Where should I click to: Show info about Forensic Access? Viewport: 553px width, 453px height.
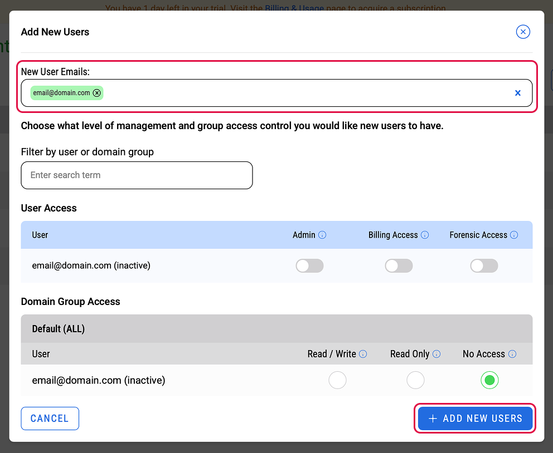[514, 235]
